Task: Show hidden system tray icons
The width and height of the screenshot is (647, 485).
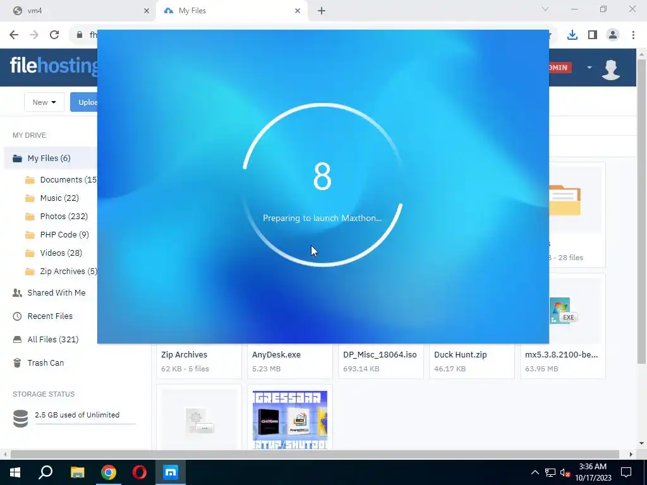Action: [x=535, y=472]
